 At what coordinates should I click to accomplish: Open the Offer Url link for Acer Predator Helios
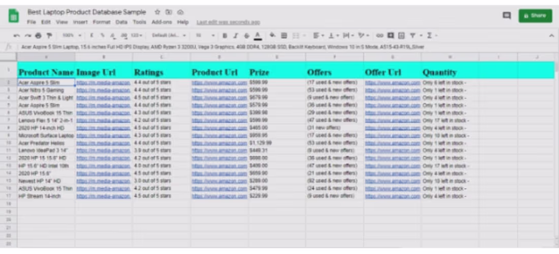[x=392, y=143]
